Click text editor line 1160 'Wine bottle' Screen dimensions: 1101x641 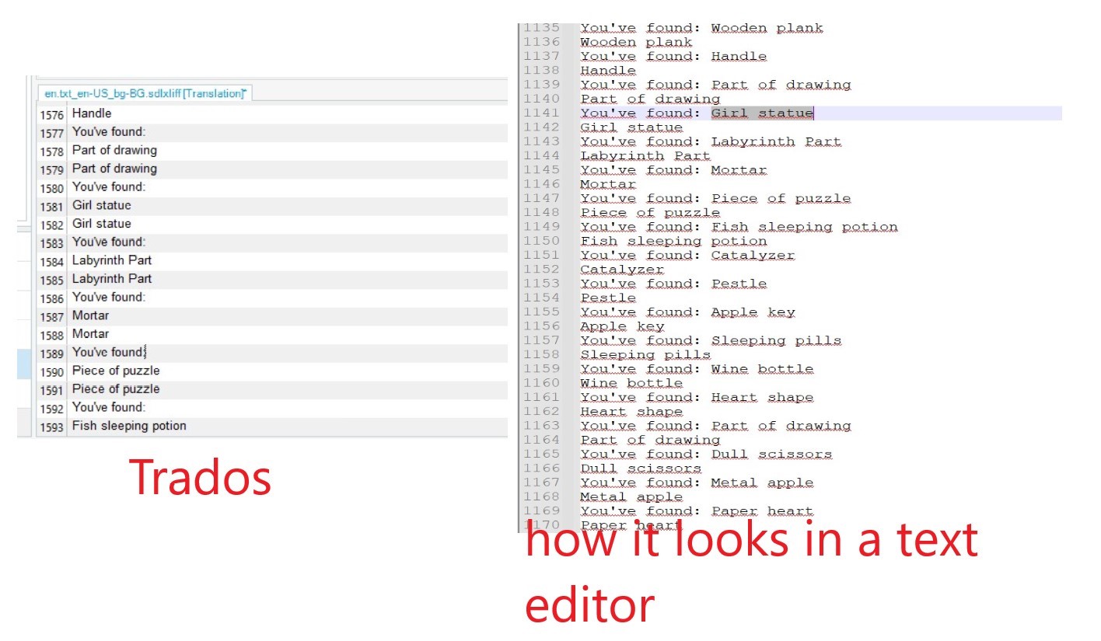pyautogui.click(x=631, y=383)
